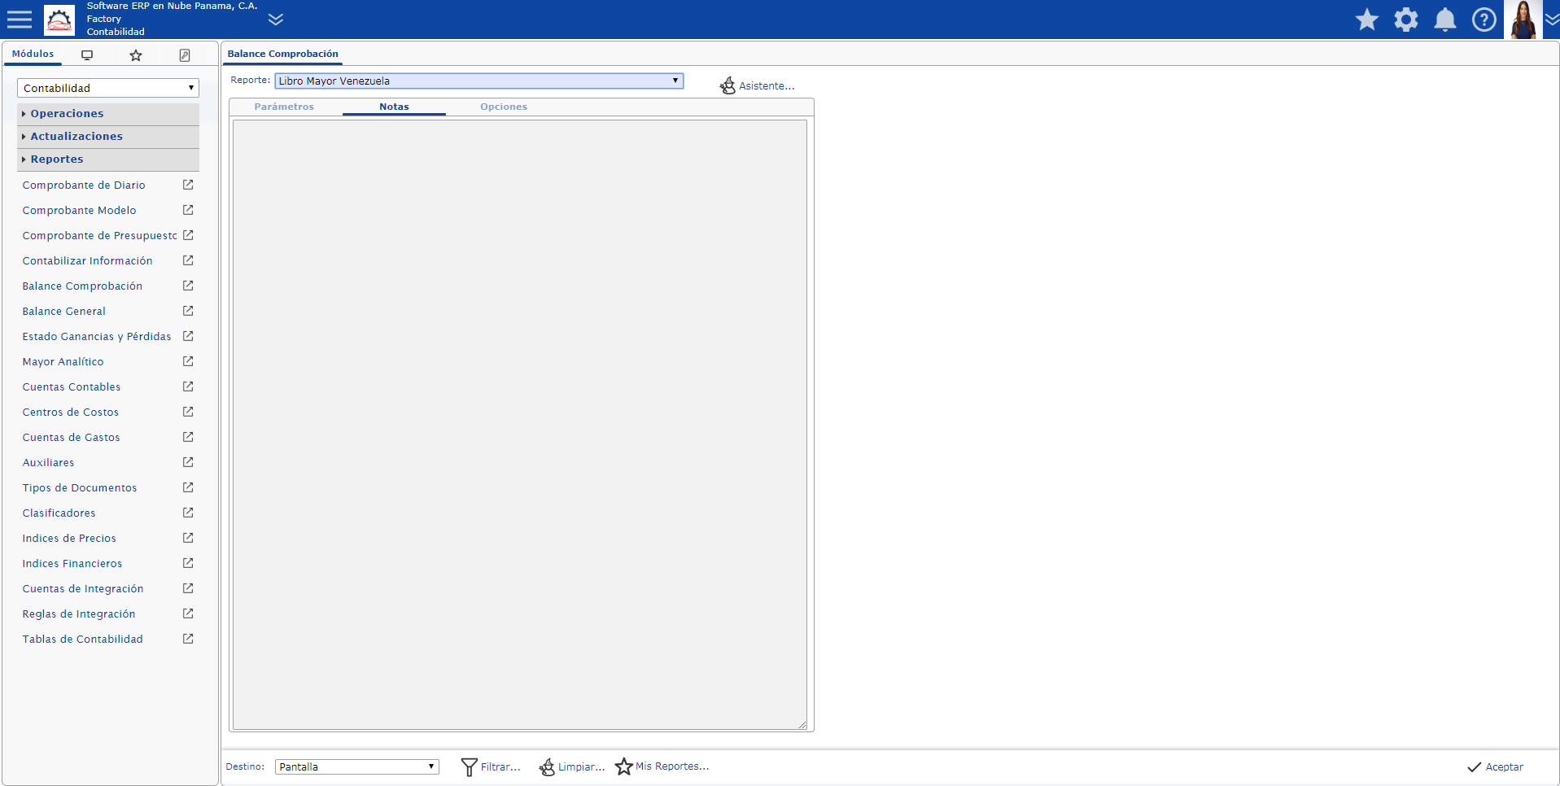Open Balance Comprobación external icon
The width and height of the screenshot is (1560, 786).
(188, 286)
